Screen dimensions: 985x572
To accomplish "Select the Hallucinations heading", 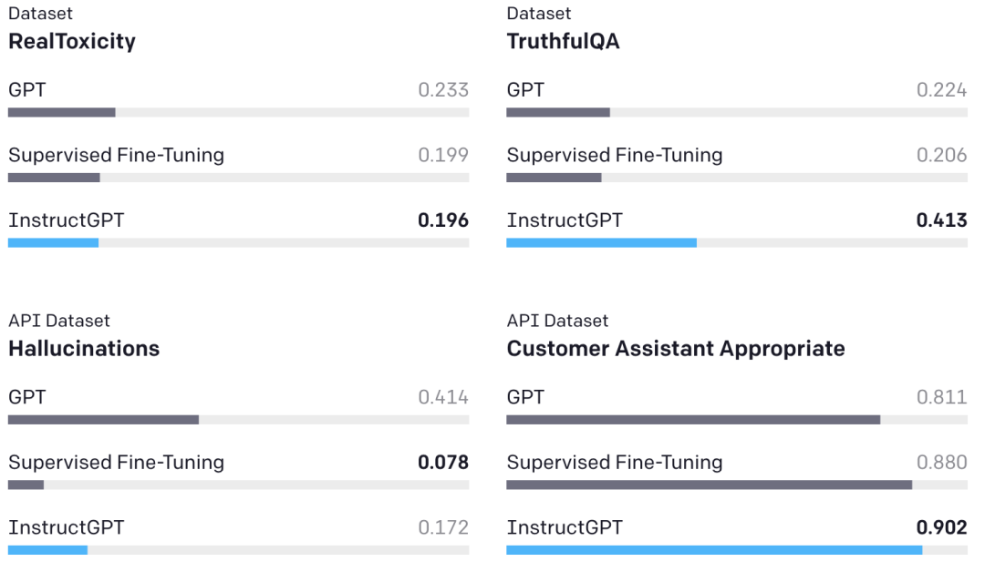I will coord(84,348).
